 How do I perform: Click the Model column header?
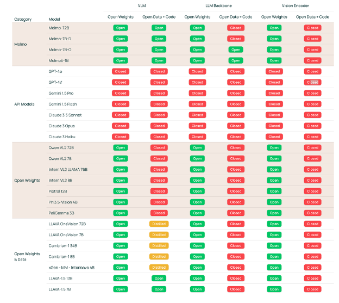click(x=54, y=19)
